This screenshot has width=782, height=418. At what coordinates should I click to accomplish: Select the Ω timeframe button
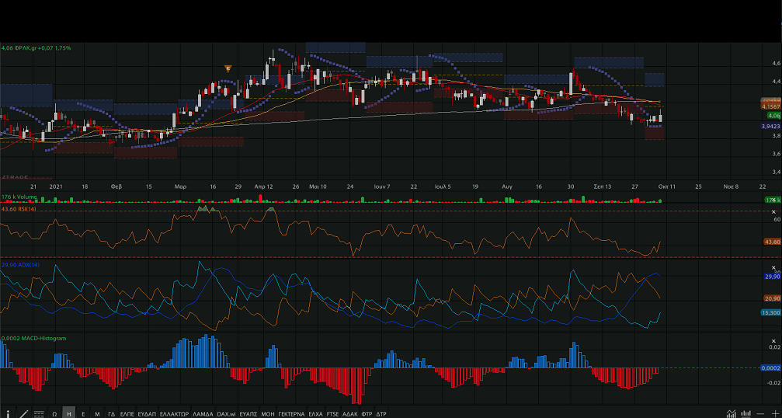tap(54, 413)
